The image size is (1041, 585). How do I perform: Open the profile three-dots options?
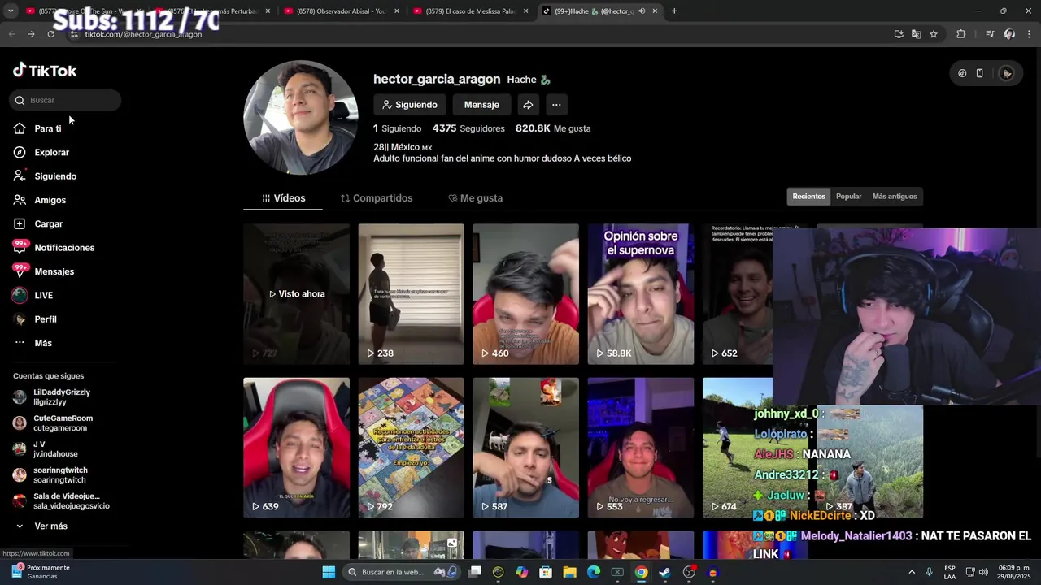tap(556, 105)
